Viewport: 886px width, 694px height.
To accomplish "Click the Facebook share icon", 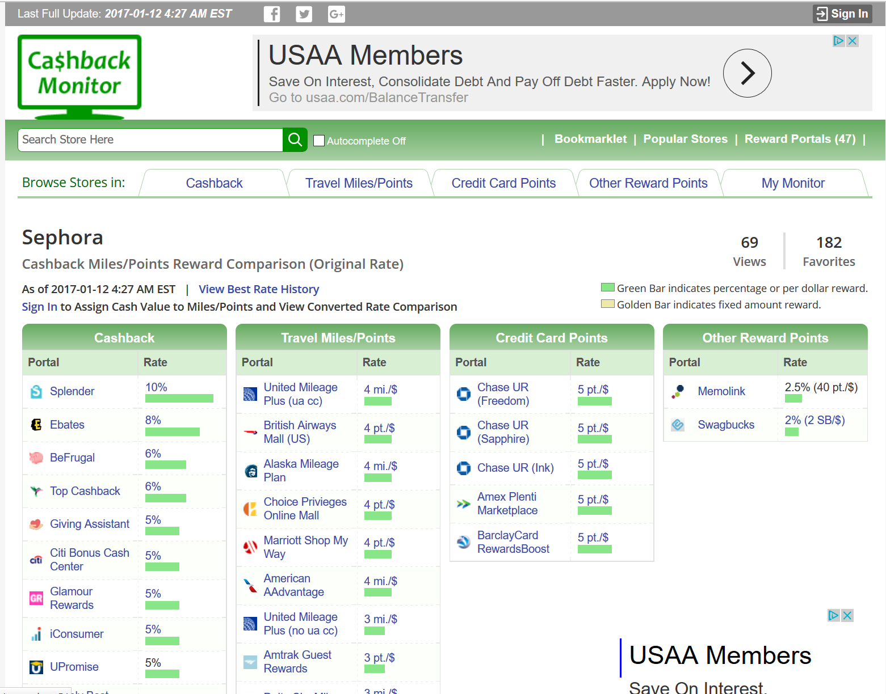I will click(272, 14).
